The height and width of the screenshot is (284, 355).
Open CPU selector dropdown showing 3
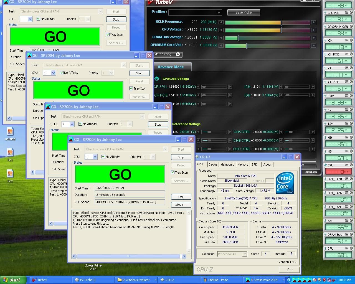(x=95, y=157)
